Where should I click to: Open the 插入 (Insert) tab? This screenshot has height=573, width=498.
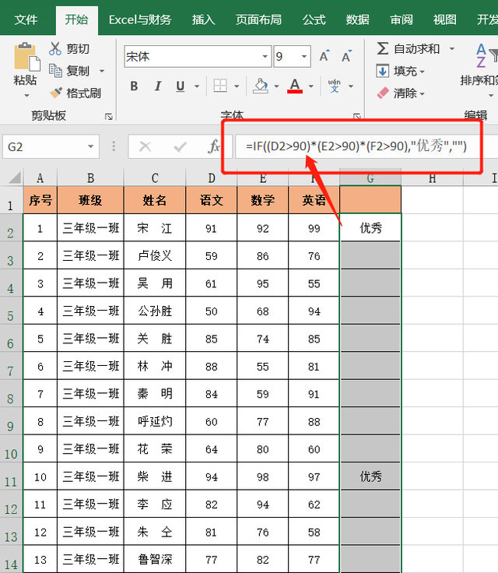(203, 19)
